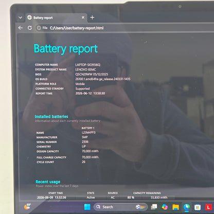Switch to Microsoft Edge on the taskbar
This screenshot has height=214, width=214.
pyautogui.click(x=187, y=207)
